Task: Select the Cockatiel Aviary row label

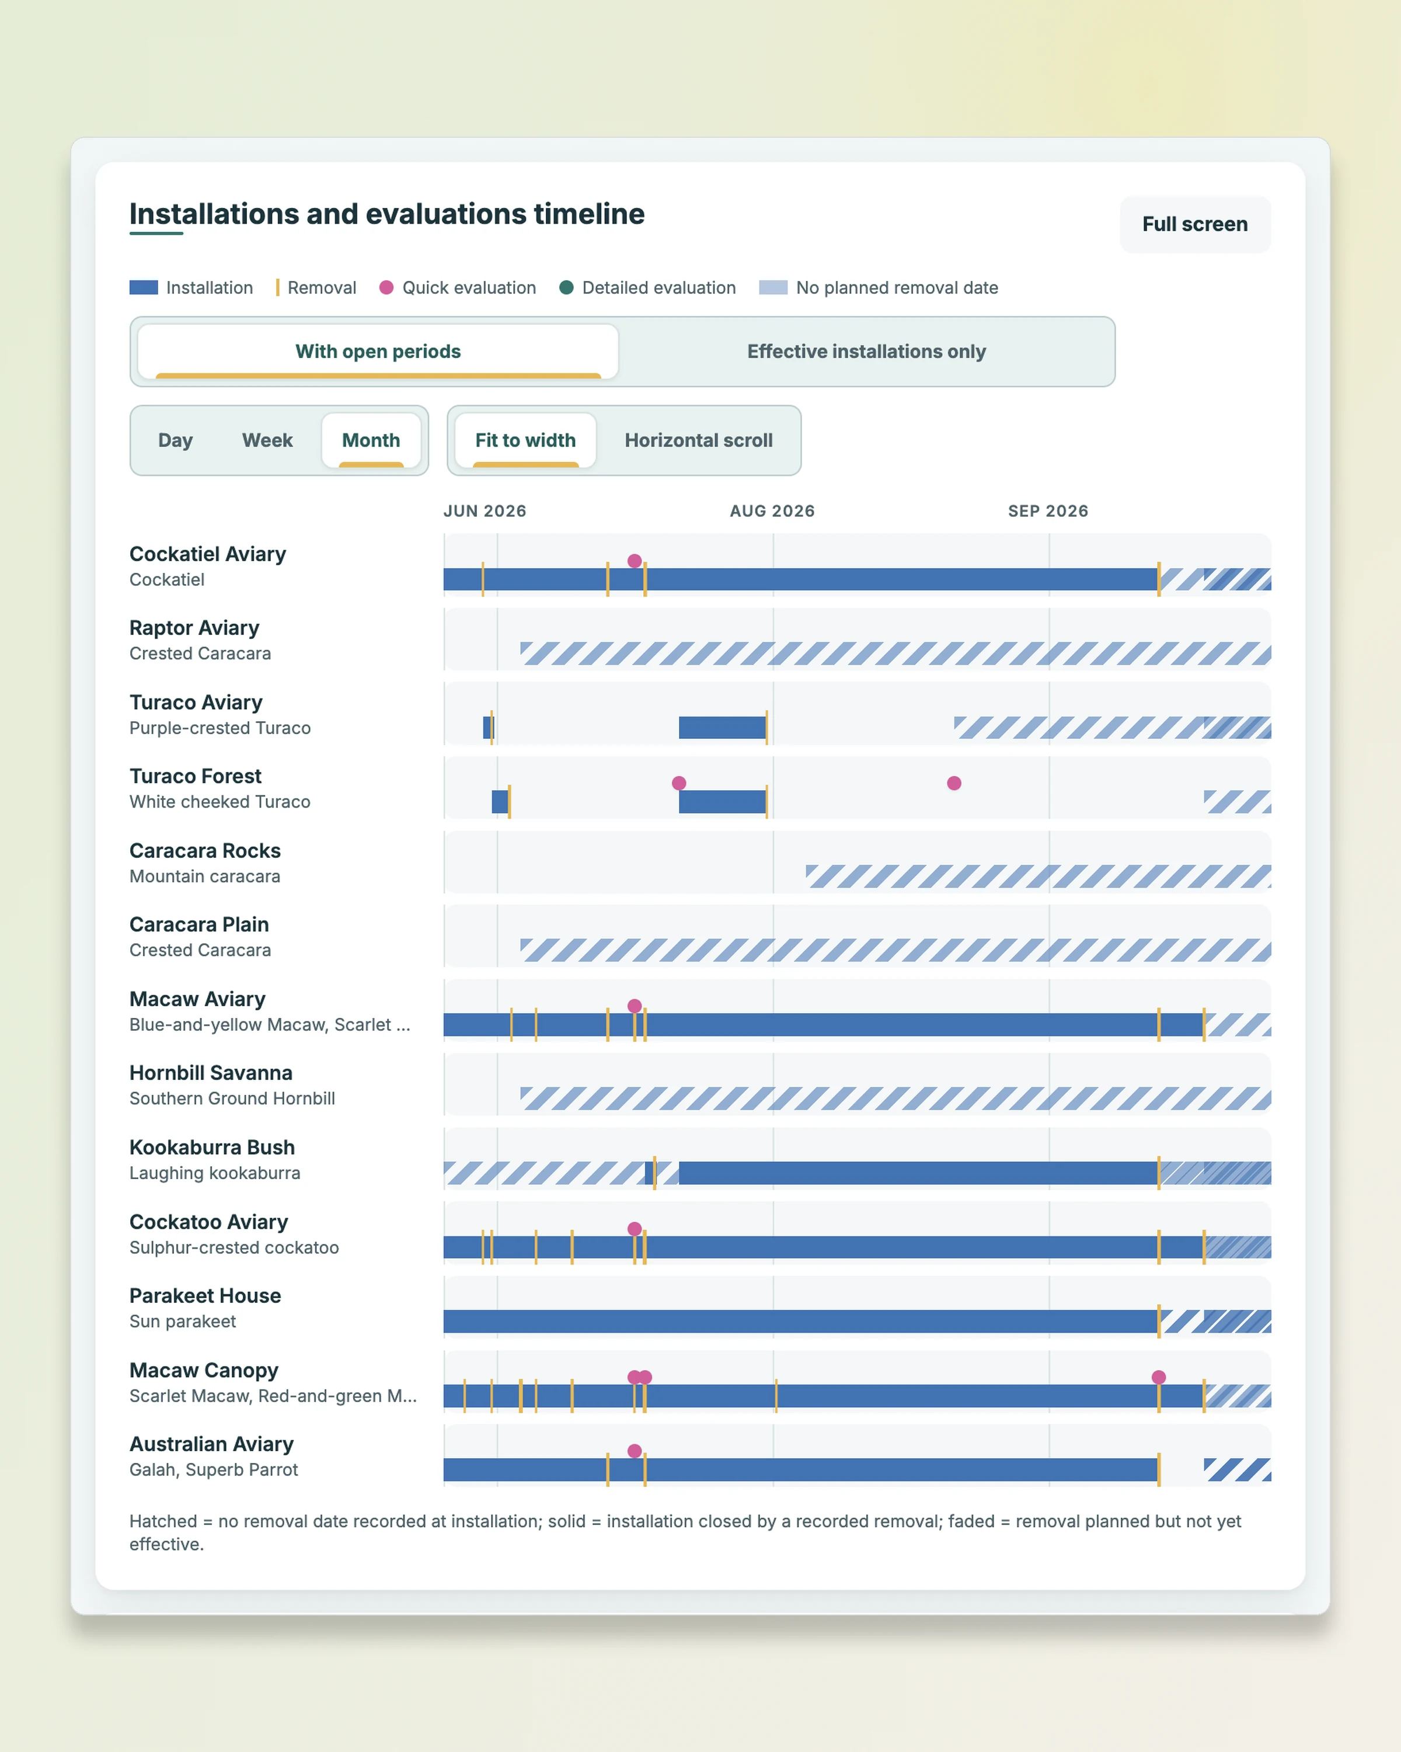Action: point(208,554)
